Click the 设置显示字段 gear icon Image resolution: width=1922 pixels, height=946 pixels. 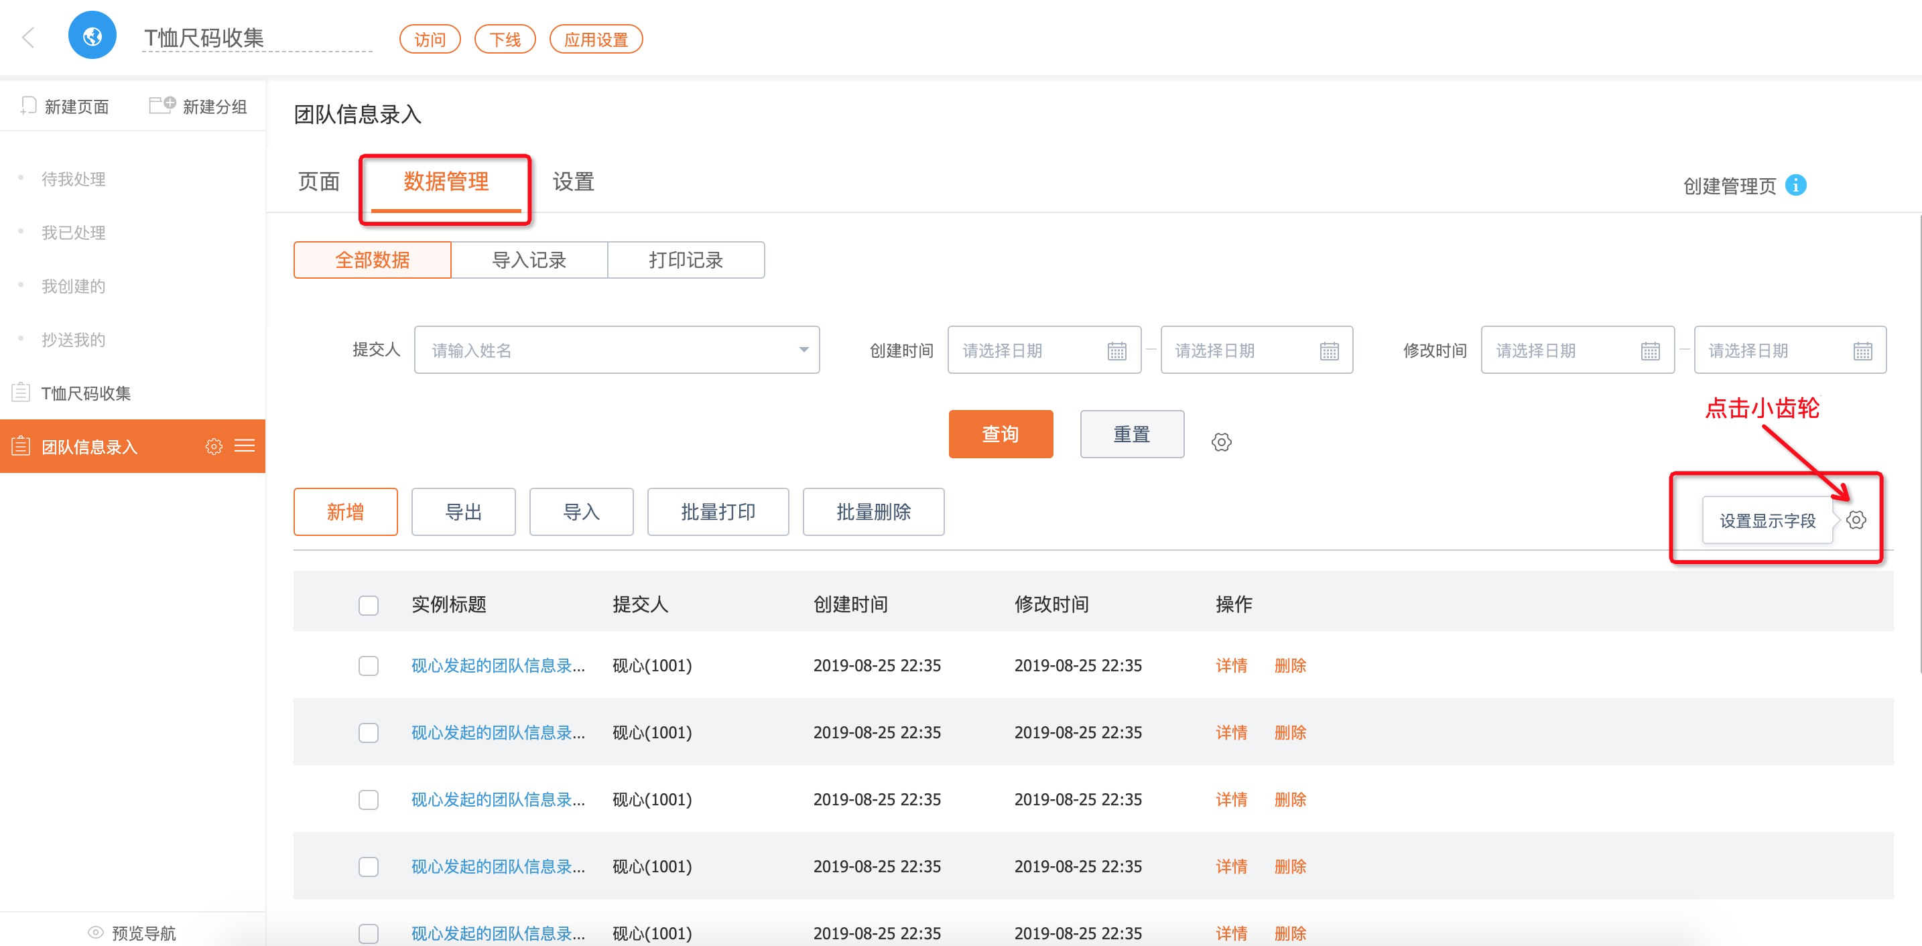point(1856,520)
